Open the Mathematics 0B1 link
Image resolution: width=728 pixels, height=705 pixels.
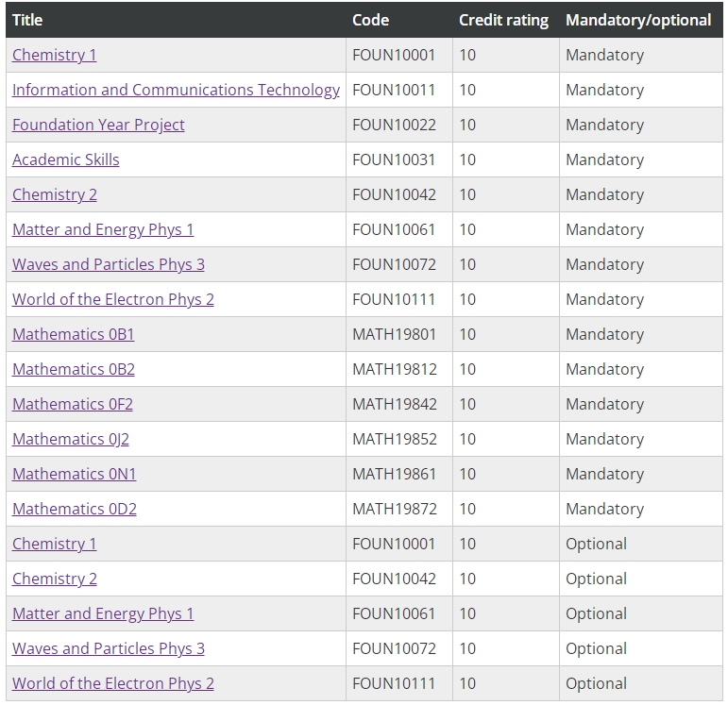tap(74, 334)
